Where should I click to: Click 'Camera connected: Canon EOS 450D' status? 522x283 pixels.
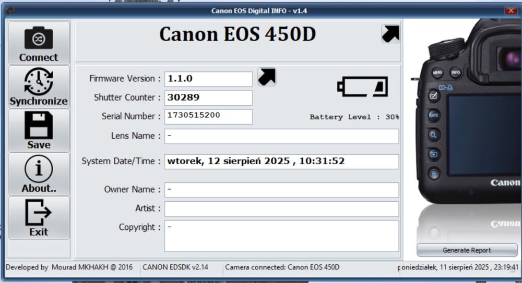[282, 267]
